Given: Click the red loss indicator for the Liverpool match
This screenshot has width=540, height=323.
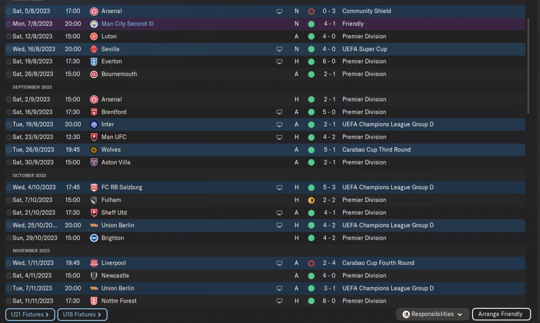Looking at the screenshot, I should click(311, 263).
